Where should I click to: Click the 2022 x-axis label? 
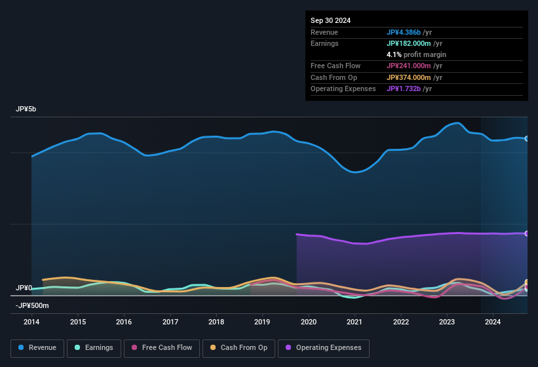[x=401, y=322]
